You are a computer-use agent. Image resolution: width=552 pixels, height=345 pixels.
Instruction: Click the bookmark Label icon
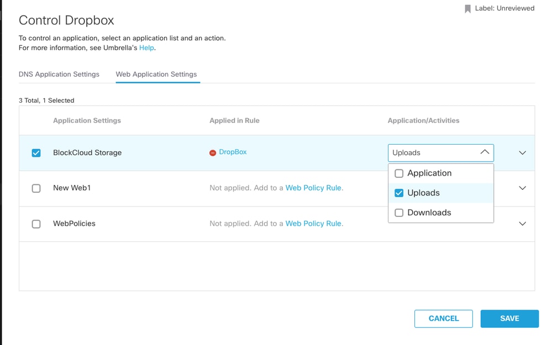click(467, 9)
